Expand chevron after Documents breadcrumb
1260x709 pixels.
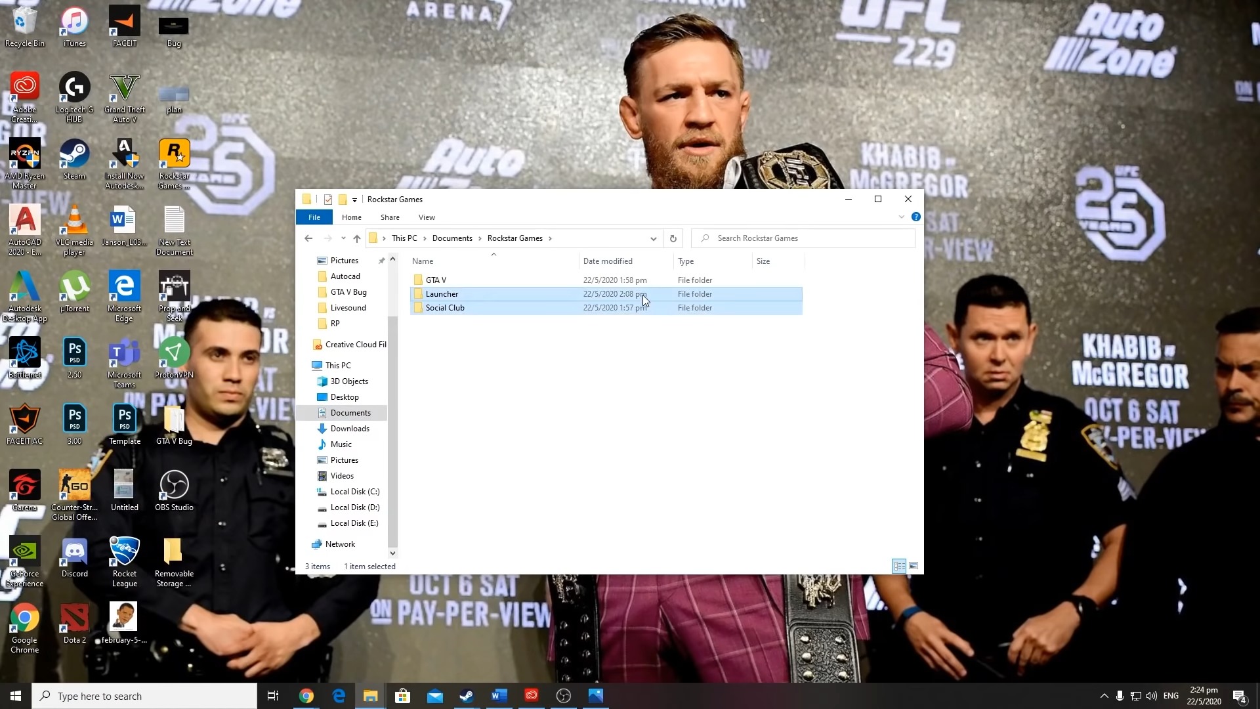click(480, 238)
